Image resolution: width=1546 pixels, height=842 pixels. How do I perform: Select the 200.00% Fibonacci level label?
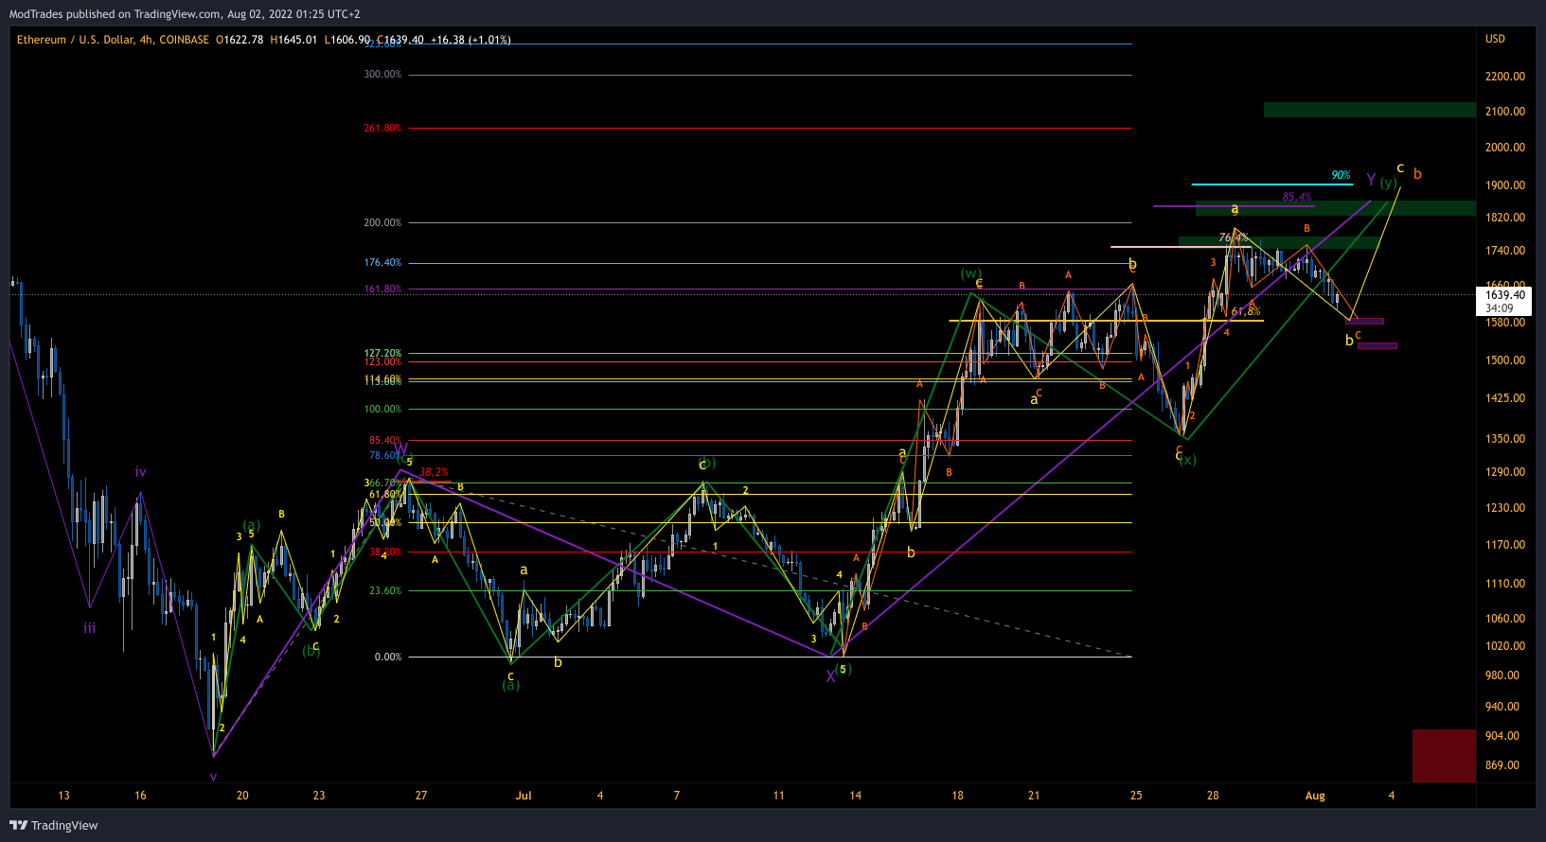coord(382,222)
